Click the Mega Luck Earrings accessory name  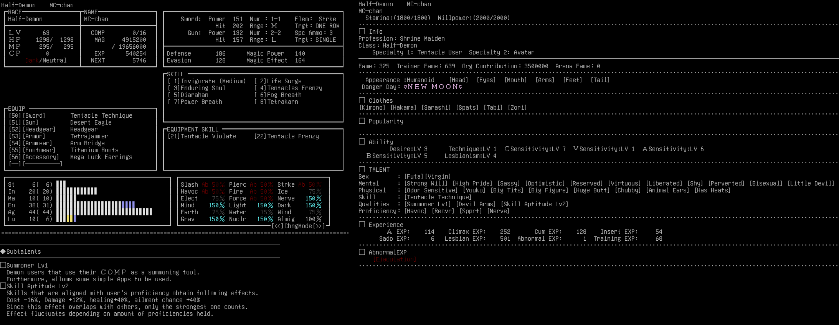pos(101,157)
